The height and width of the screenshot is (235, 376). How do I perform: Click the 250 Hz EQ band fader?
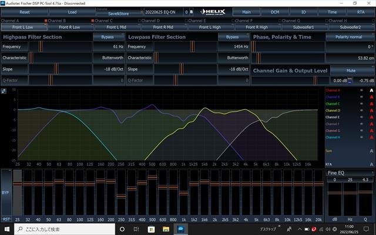pyautogui.click(x=122, y=196)
